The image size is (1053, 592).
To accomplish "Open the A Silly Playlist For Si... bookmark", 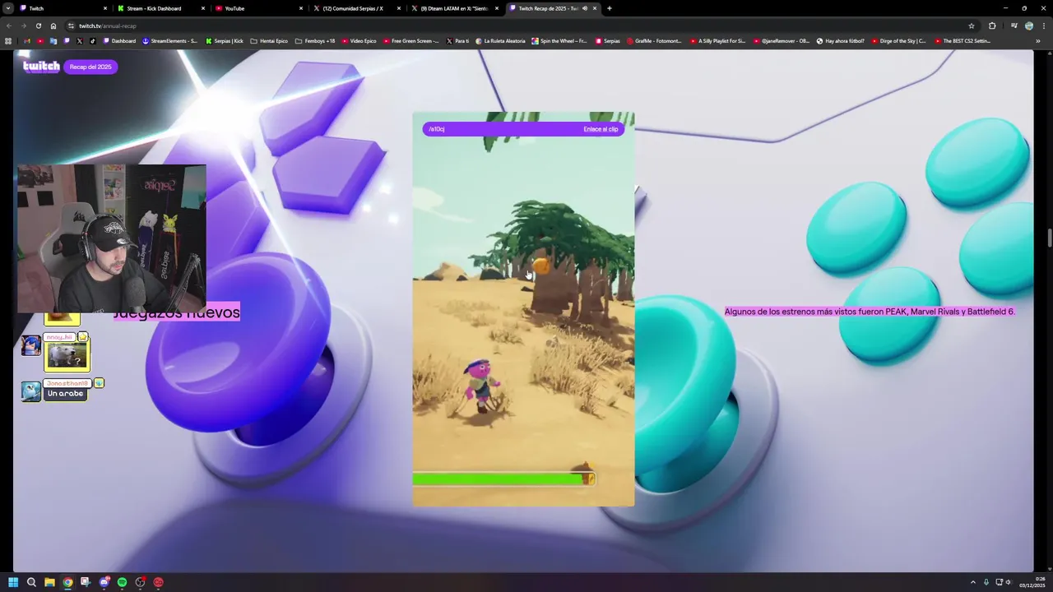I will point(717,41).
